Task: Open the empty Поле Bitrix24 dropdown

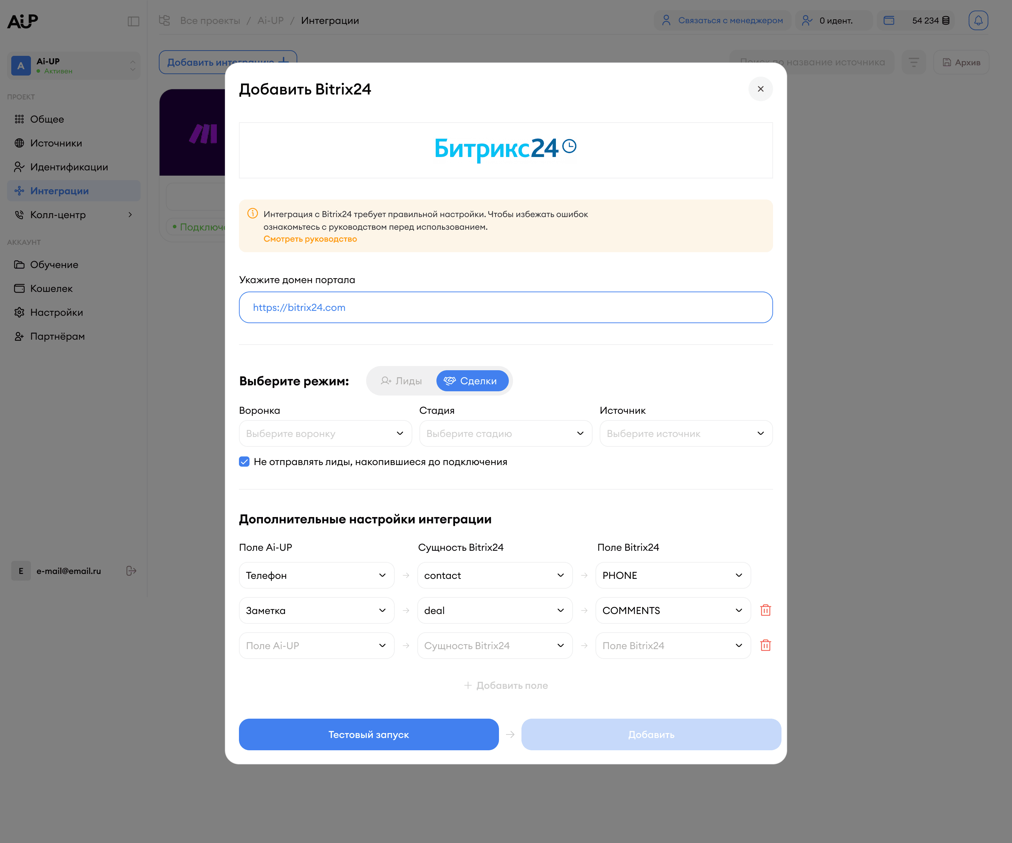Action: (x=673, y=646)
